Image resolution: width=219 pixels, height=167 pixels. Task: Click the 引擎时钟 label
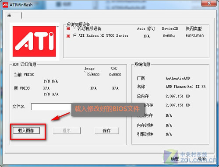pyautogui.click(x=145, y=134)
